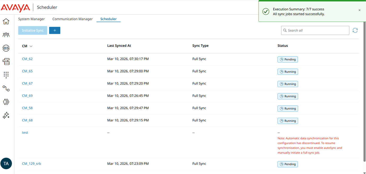Click the Running status badge for CM_58
The height and width of the screenshot is (174, 366).
pos(288,109)
